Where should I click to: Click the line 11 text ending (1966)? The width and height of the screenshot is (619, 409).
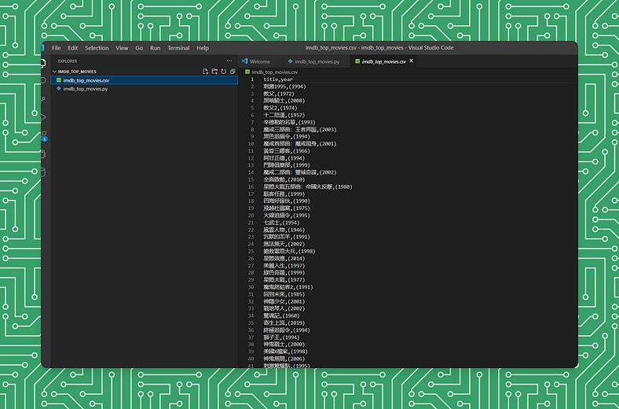tap(287, 151)
